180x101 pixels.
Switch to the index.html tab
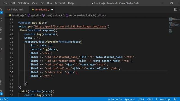point(17,10)
